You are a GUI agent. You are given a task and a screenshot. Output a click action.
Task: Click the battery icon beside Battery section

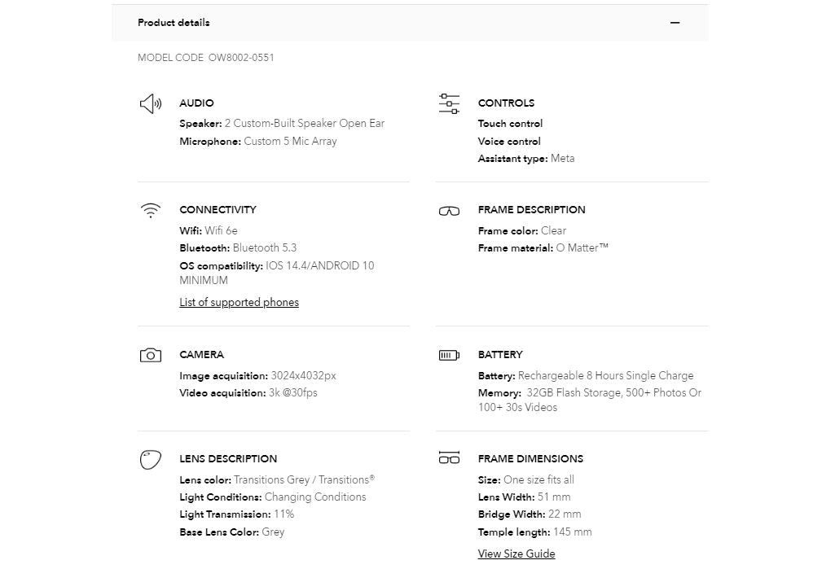[x=449, y=355]
